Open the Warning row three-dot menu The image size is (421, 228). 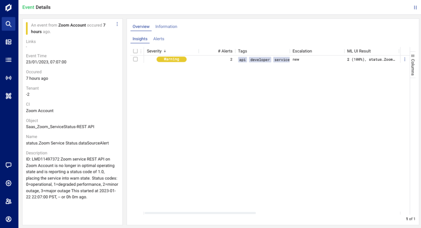coord(405,59)
